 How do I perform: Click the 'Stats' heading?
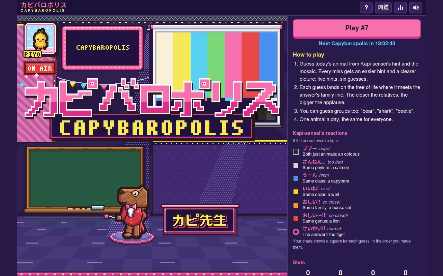tap(299, 263)
